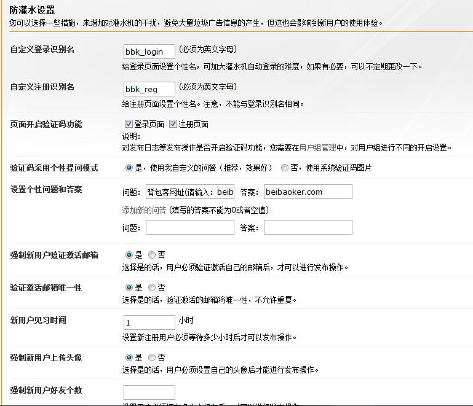Click the 设置个性问题和答案 label
473x406 pixels.
click(x=46, y=189)
